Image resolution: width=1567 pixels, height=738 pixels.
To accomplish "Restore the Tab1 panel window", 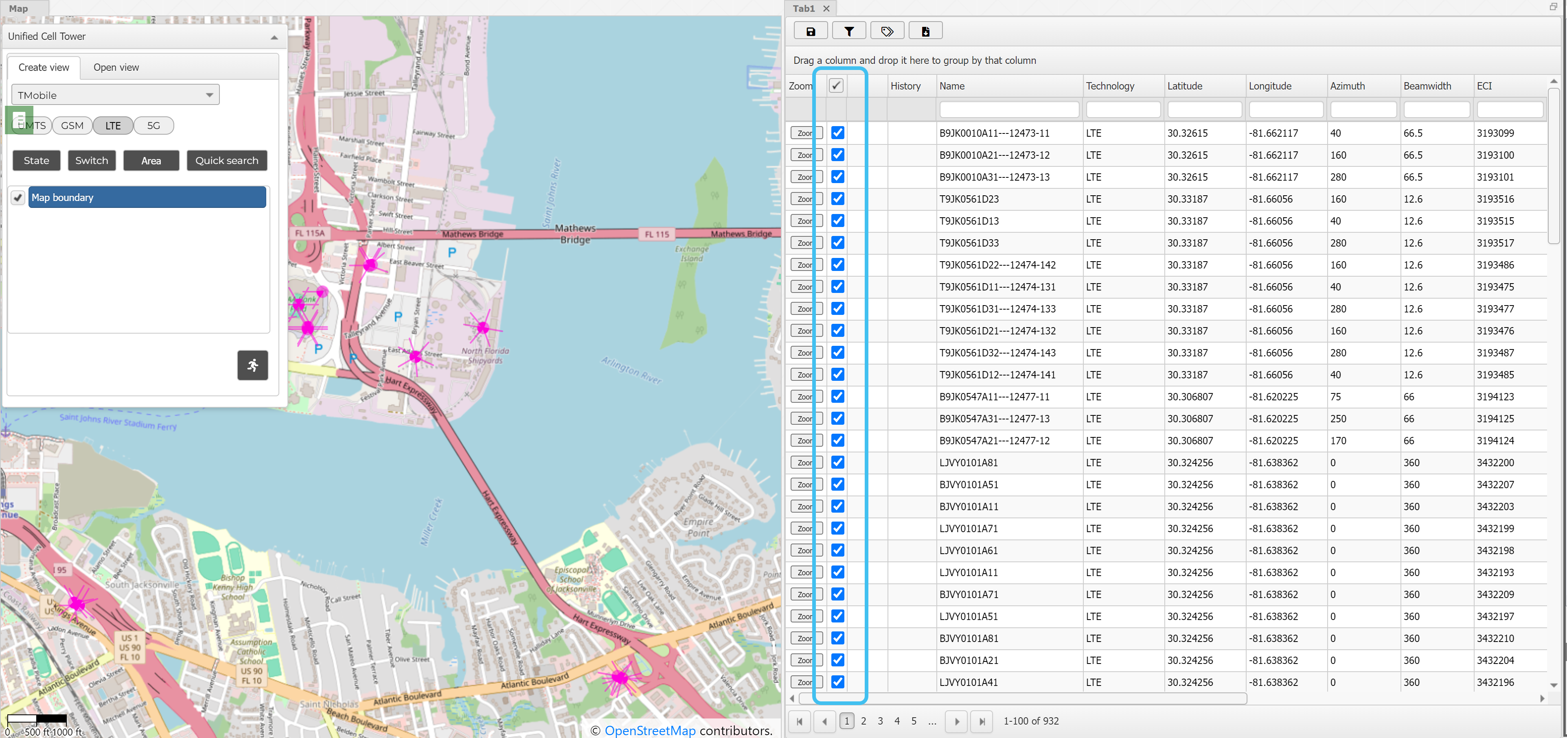I will (x=1553, y=7).
